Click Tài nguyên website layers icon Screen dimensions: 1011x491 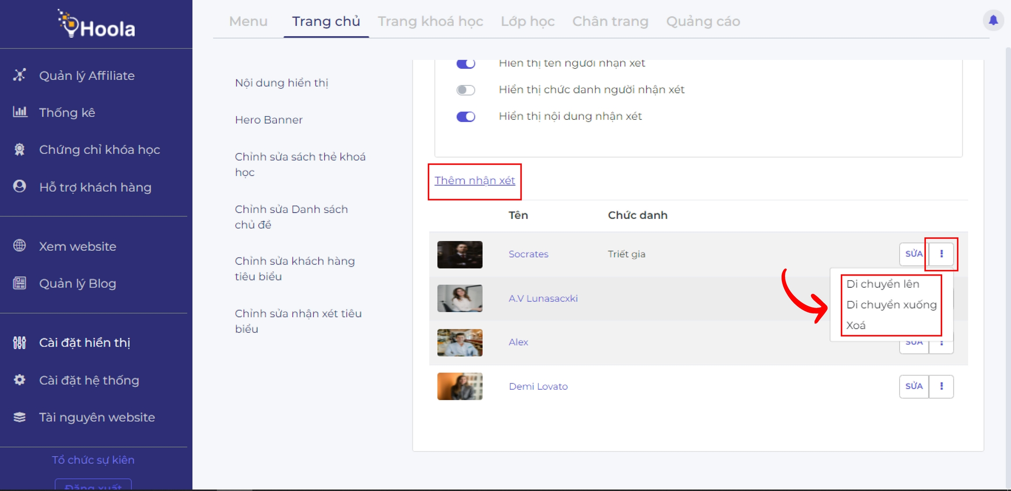pyautogui.click(x=19, y=417)
